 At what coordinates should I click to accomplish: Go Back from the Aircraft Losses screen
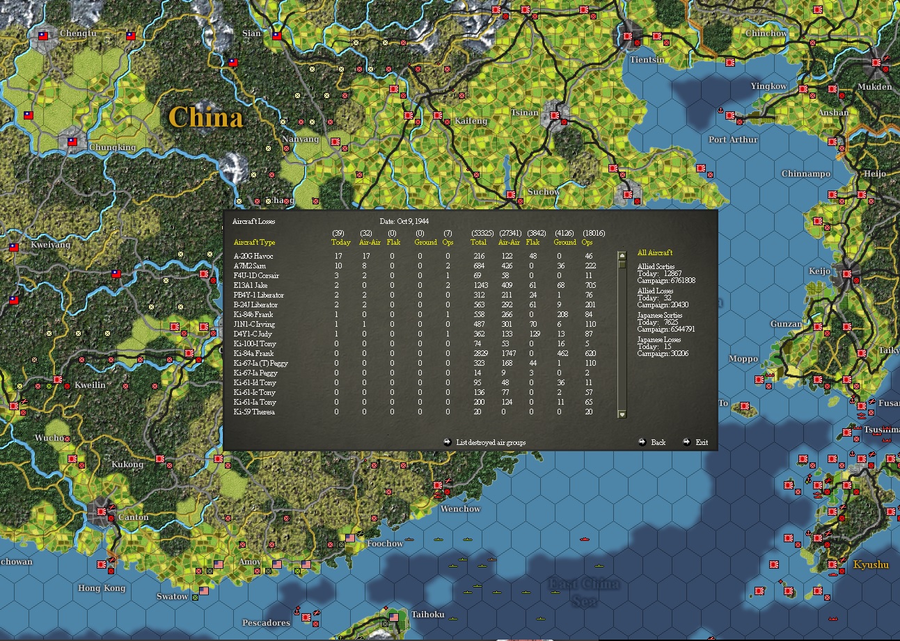point(652,442)
